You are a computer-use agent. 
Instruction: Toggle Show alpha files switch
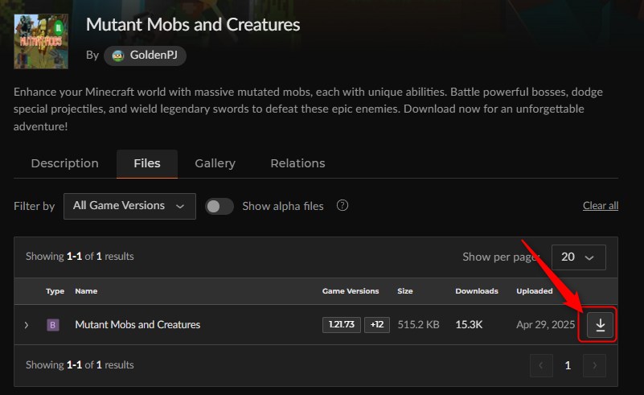[x=219, y=206]
